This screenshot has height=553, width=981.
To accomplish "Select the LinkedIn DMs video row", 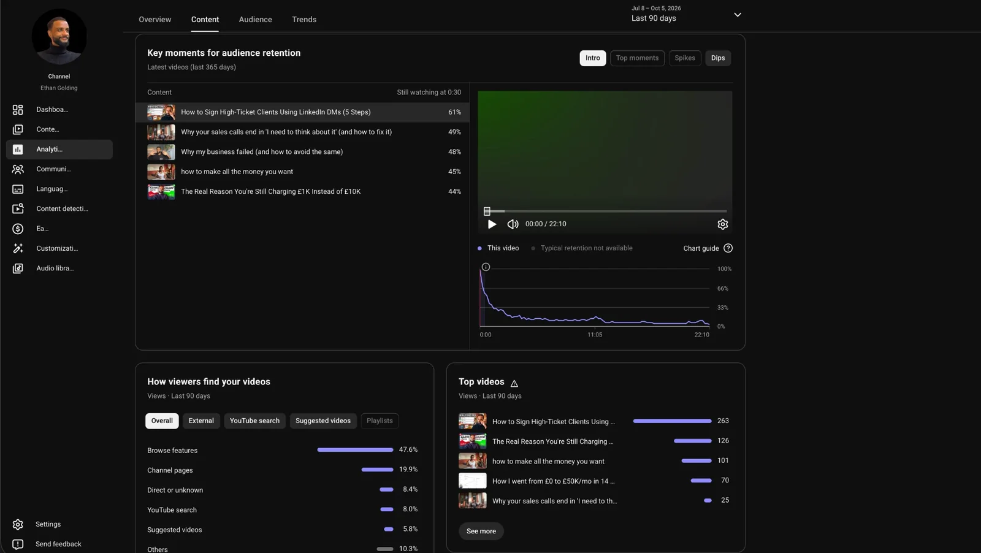I will click(302, 112).
